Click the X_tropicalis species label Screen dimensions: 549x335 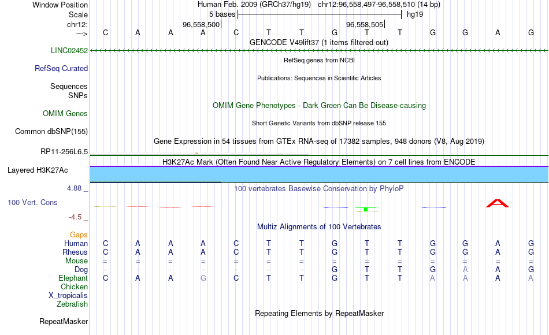click(68, 296)
